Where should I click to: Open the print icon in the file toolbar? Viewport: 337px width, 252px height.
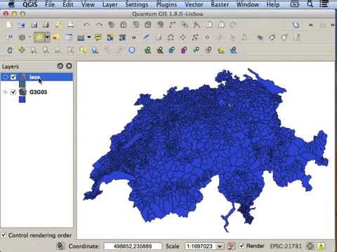click(x=71, y=24)
